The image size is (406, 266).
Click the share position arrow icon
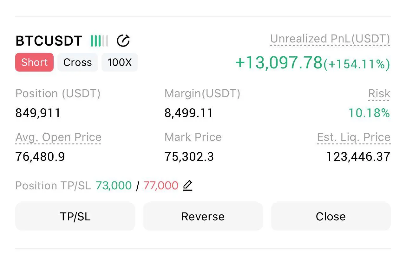123,41
